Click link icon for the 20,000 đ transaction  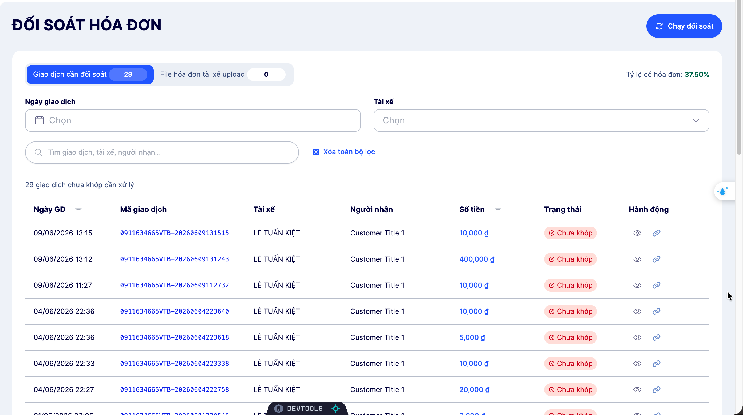point(657,389)
